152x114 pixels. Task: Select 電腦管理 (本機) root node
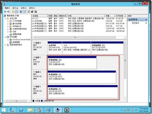(13, 16)
